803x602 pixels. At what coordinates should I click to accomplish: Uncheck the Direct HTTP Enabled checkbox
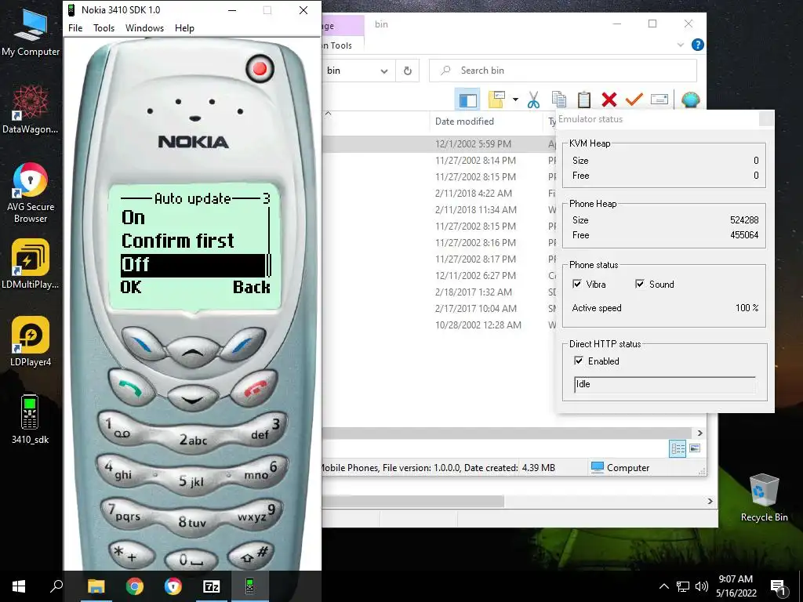(579, 361)
